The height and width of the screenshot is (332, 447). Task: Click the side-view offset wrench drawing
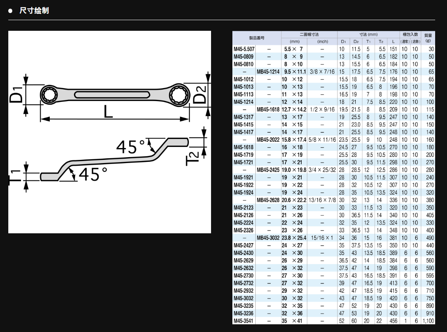pyautogui.click(x=115, y=160)
